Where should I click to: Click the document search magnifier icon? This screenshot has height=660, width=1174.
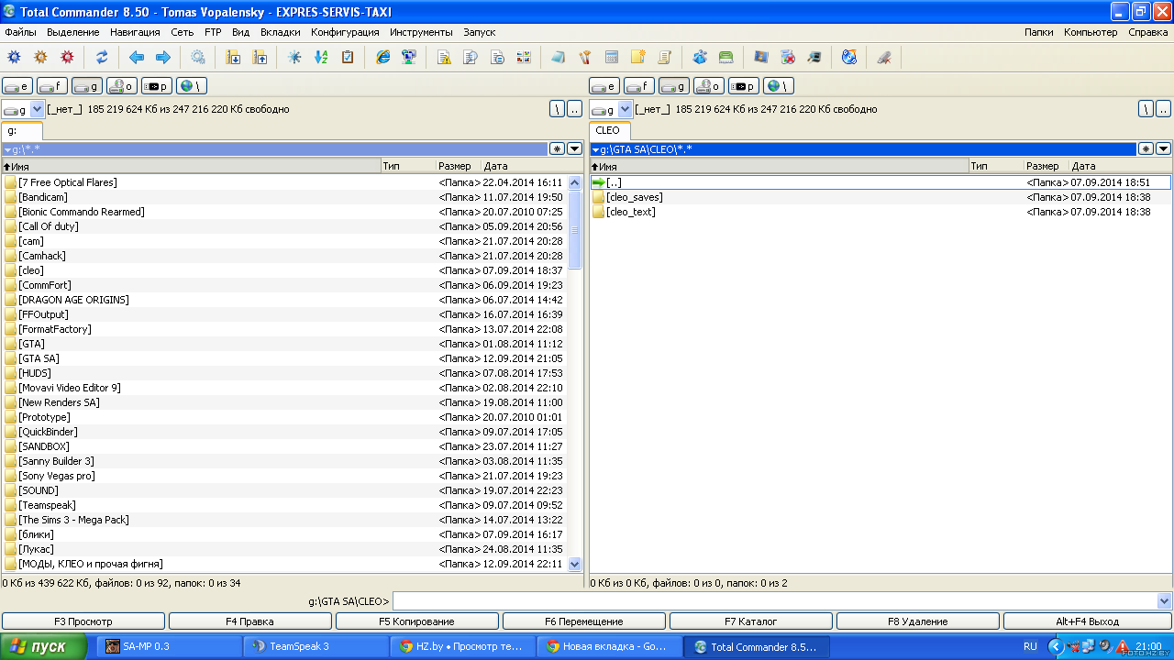pos(471,57)
